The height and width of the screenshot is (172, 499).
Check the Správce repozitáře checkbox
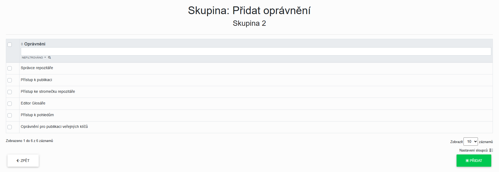click(10, 68)
